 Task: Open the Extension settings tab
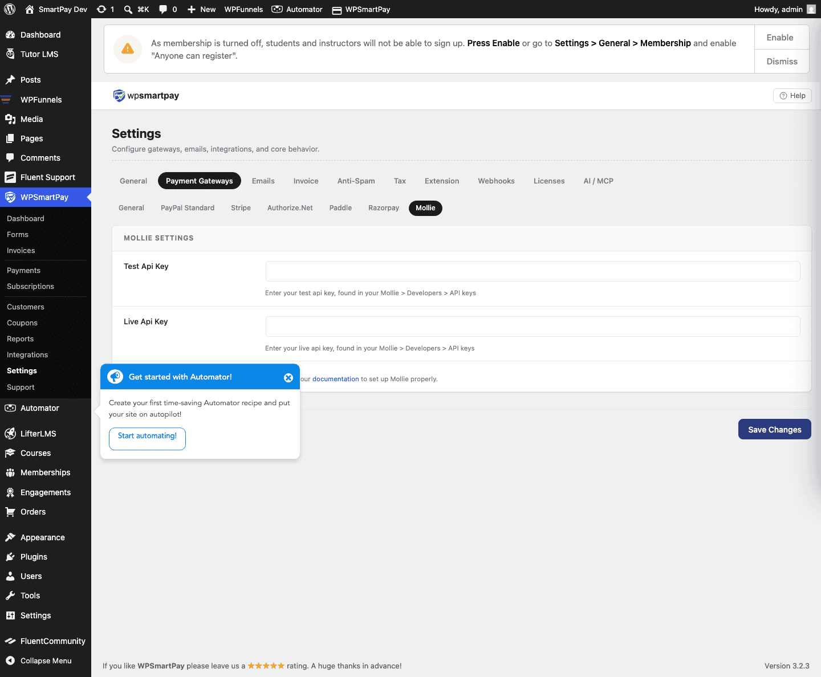pos(442,181)
